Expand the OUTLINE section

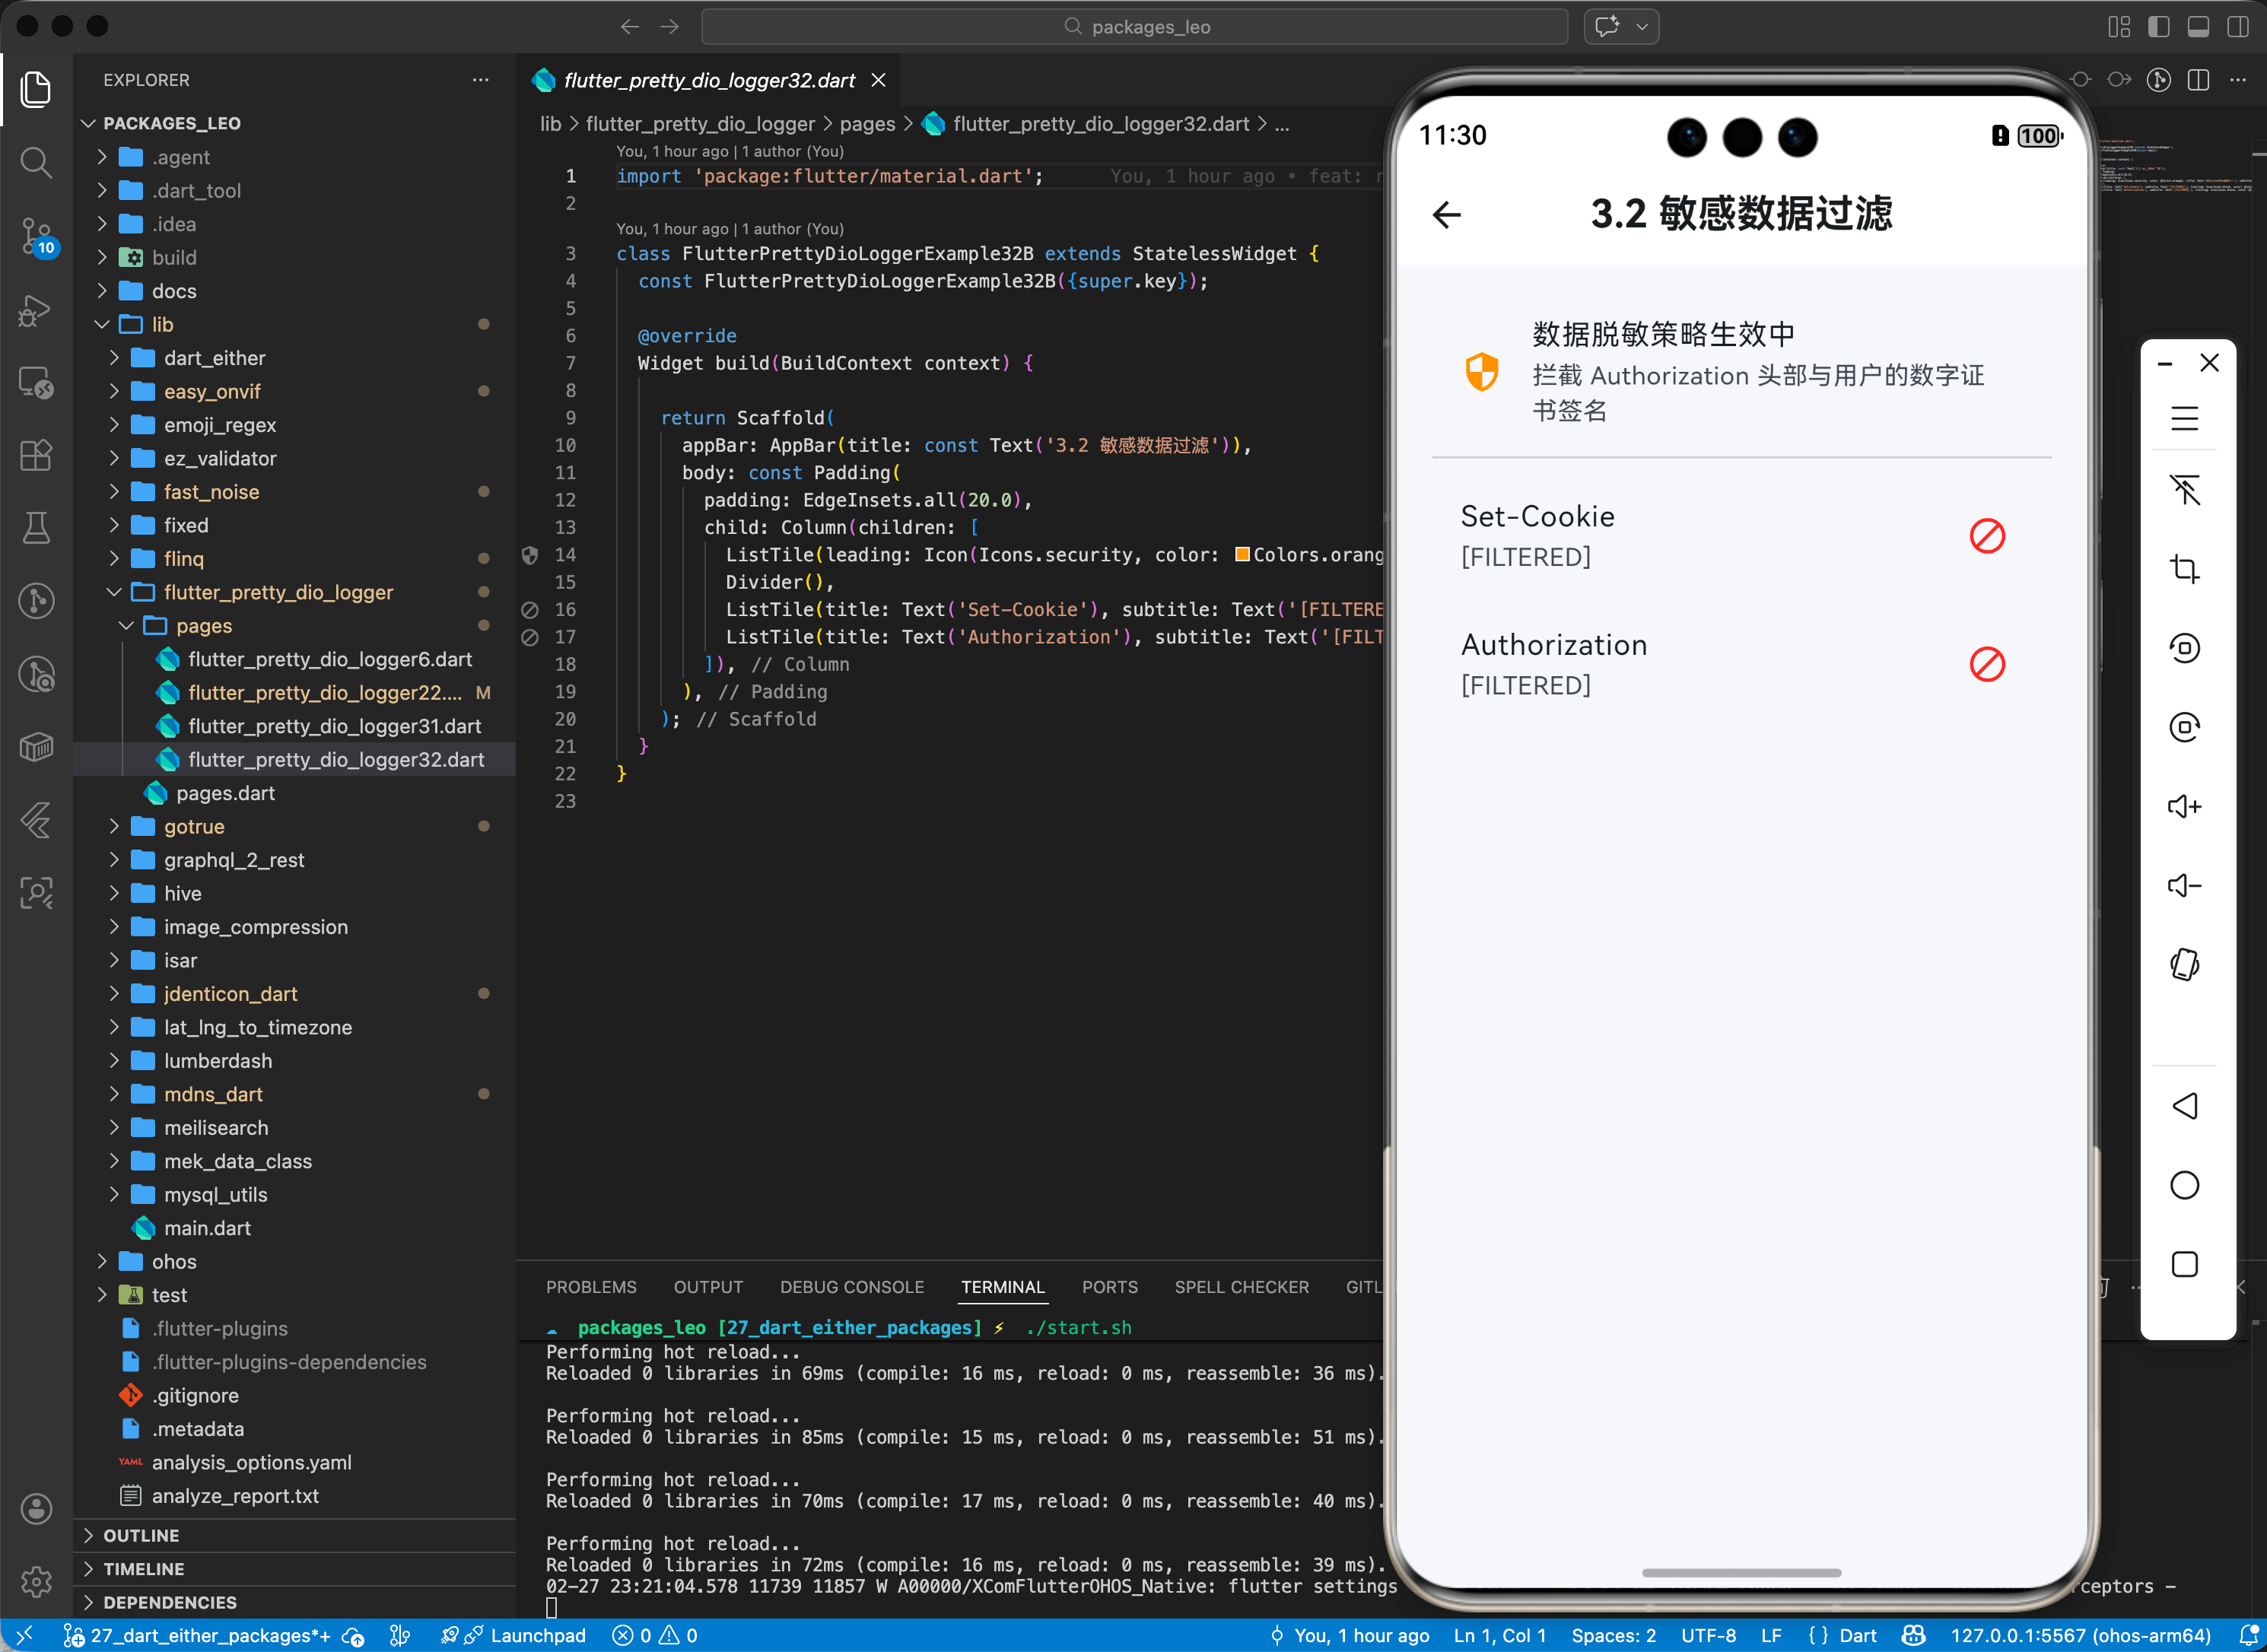point(141,1535)
